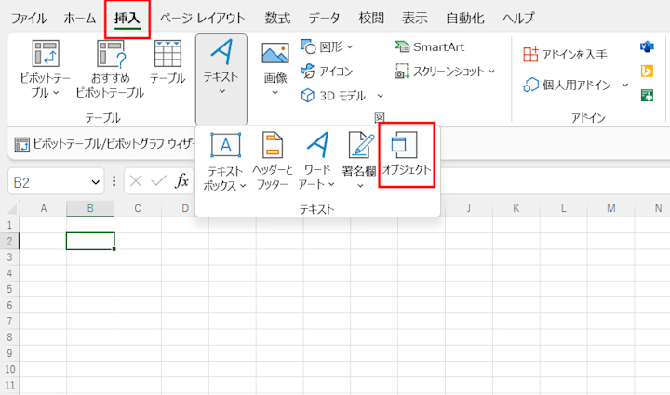The height and width of the screenshot is (395, 670).
Task: Switch to Page Layout (ページ レイアウト) tab
Action: click(x=203, y=19)
